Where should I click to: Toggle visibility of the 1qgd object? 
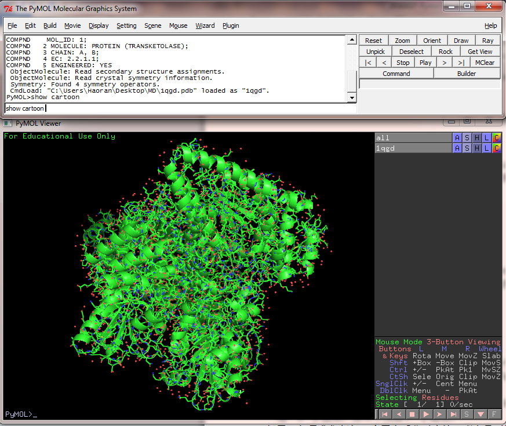[x=413, y=148]
